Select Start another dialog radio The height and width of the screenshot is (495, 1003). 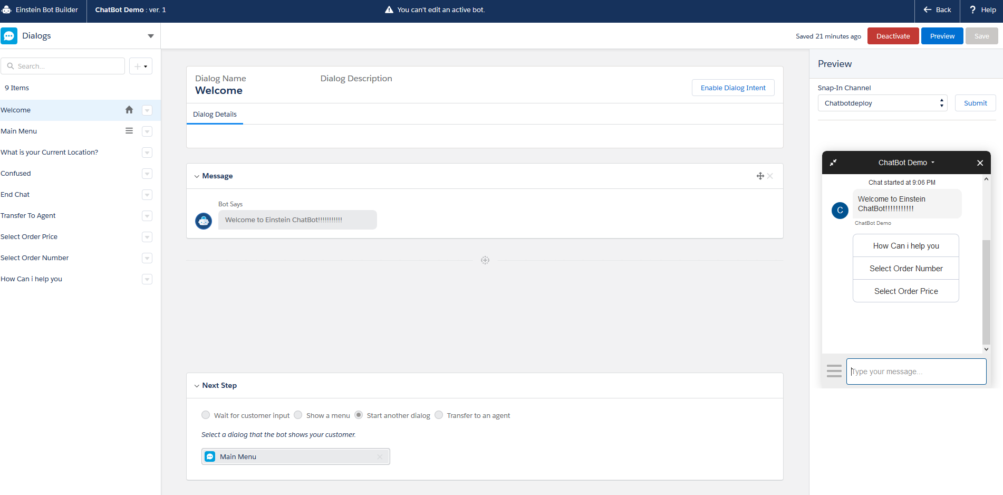[359, 415]
